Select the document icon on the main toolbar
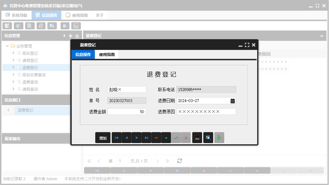 tap(30, 26)
